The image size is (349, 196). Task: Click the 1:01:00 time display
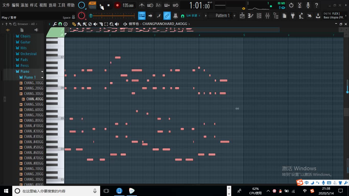point(200,5)
